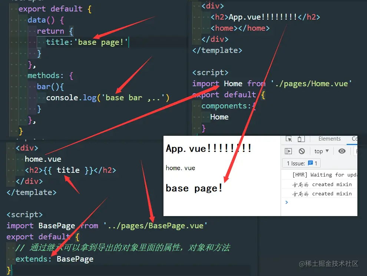Image resolution: width=367 pixels, height=276 pixels.
Task: Click the 'base page!' heading in rendered page
Action: [x=194, y=188]
